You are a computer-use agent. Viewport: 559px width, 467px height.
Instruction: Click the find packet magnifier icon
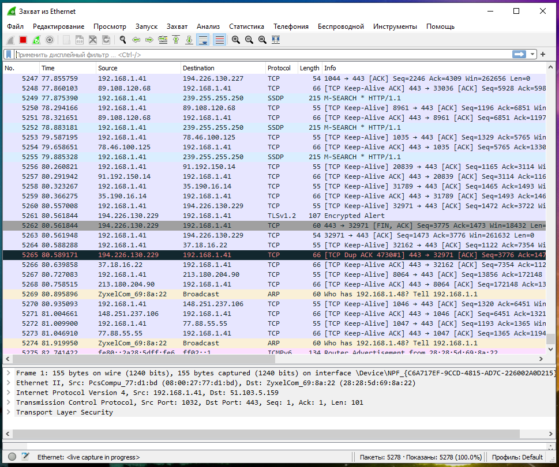(x=122, y=40)
